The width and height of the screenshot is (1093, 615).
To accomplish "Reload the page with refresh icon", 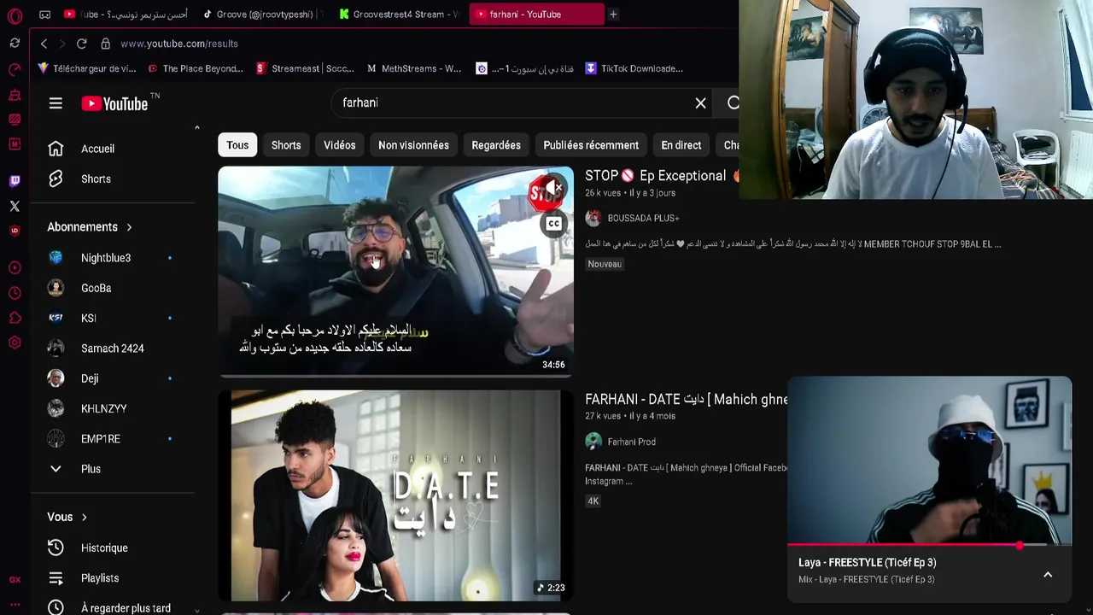I will tap(81, 44).
